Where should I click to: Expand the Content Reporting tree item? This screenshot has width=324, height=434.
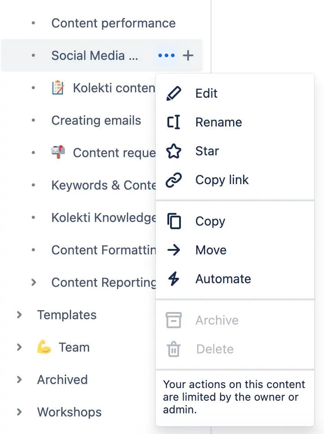[33, 282]
